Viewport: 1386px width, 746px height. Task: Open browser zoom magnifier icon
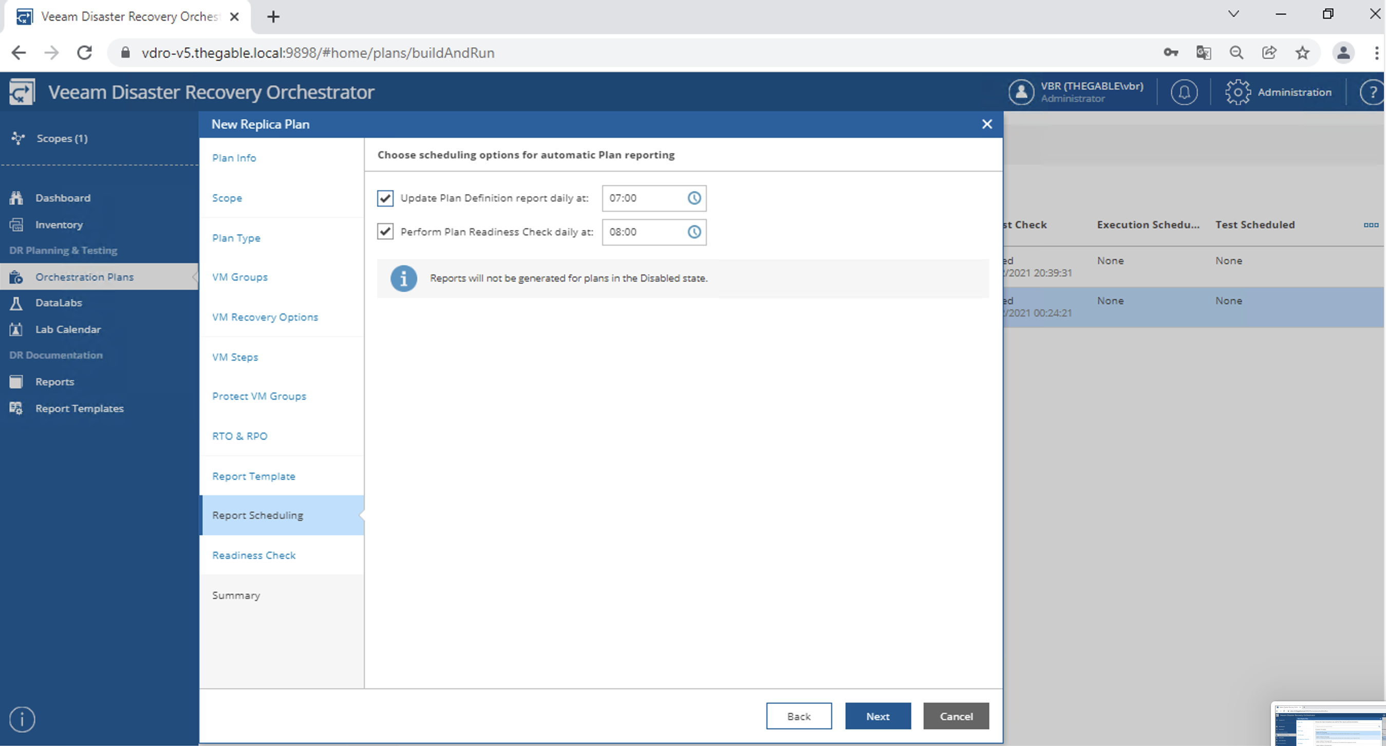pos(1236,53)
